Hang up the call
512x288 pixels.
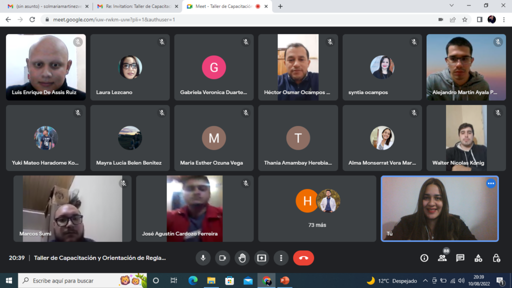(303, 258)
